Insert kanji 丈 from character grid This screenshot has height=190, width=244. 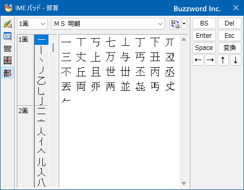81,57
